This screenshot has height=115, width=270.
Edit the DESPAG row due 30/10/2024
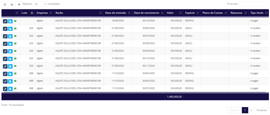click(x=5, y=21)
